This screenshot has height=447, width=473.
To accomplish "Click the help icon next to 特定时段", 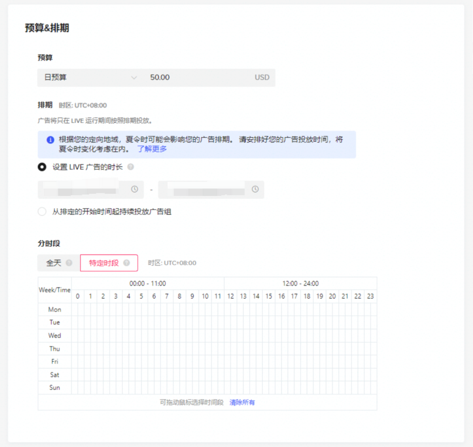I will pos(127,263).
